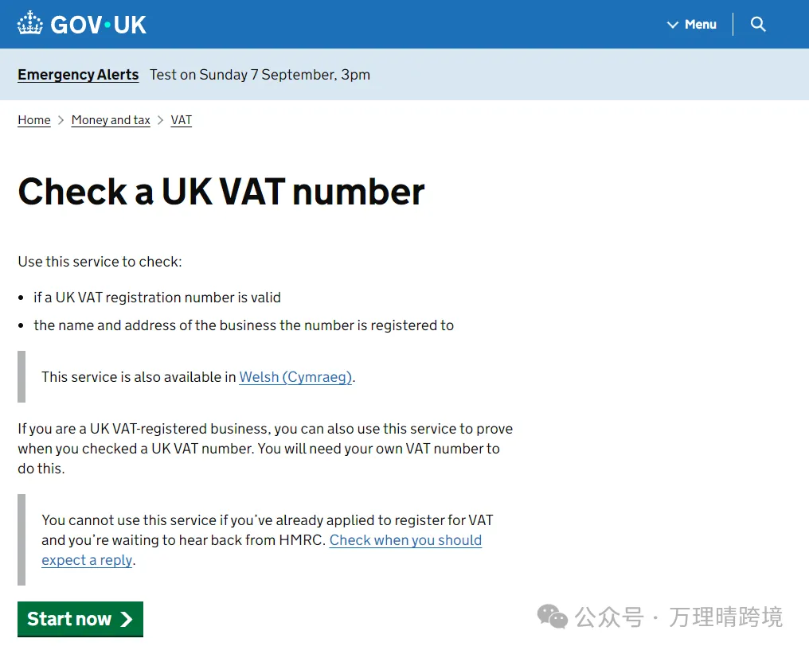Viewport: 809px width, 650px height.
Task: Click the Emergency Alerts link
Action: tap(78, 75)
